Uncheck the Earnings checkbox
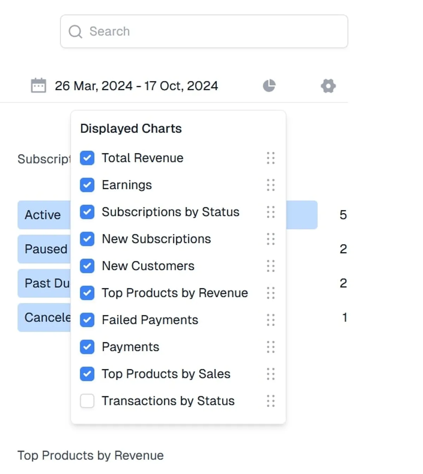This screenshot has height=474, width=423. tap(87, 185)
